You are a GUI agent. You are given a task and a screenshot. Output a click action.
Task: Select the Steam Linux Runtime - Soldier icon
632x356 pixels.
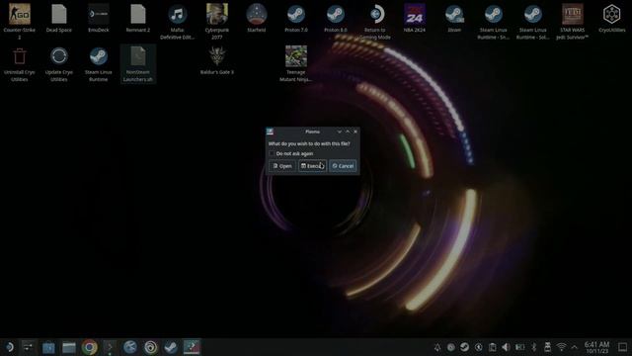533,15
